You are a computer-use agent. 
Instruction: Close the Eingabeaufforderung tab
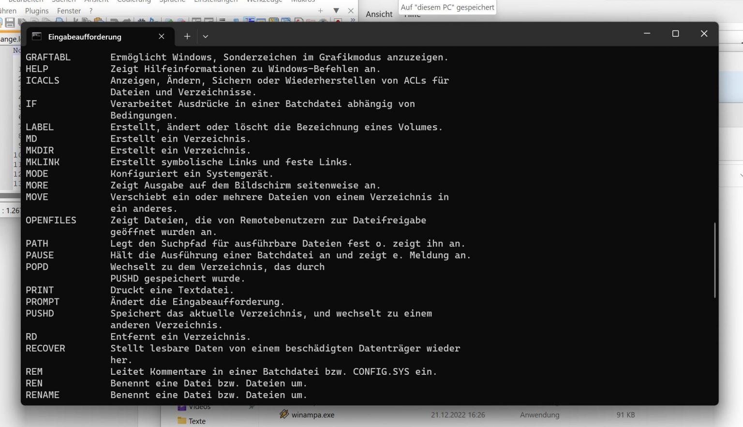[162, 36]
